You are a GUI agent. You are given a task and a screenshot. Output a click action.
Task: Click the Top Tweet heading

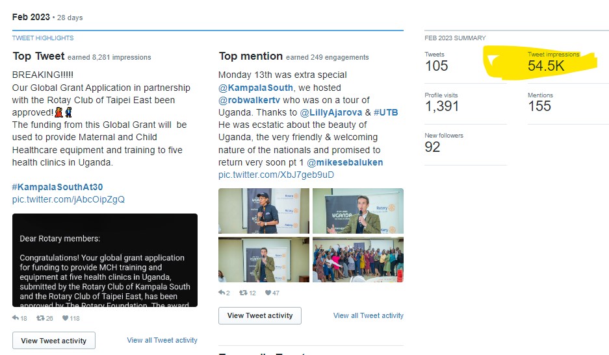38,56
